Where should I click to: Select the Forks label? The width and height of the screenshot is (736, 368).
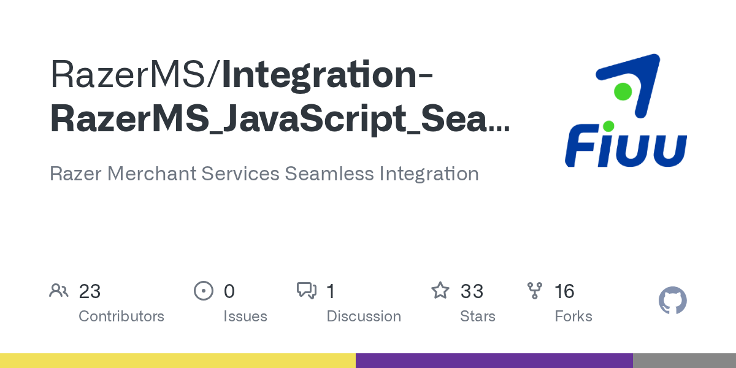(573, 316)
